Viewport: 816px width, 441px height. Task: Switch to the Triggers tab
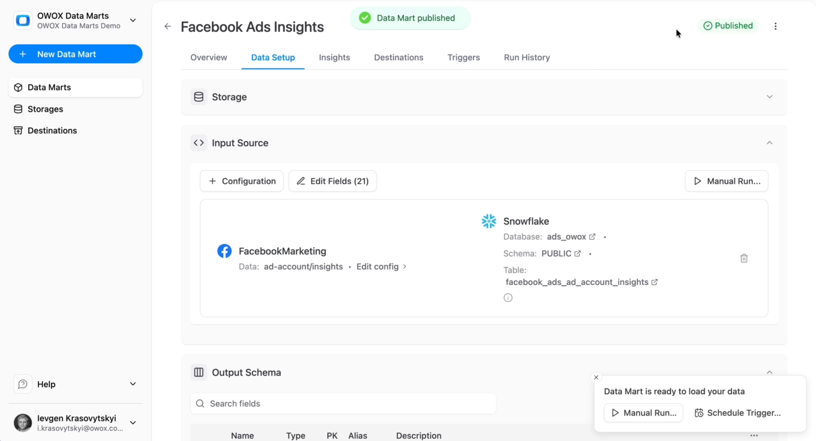click(x=463, y=58)
